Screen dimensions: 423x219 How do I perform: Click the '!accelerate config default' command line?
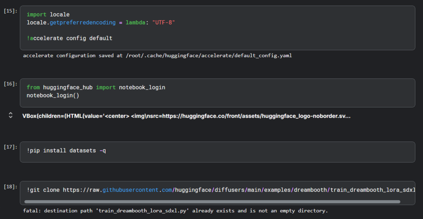70,38
